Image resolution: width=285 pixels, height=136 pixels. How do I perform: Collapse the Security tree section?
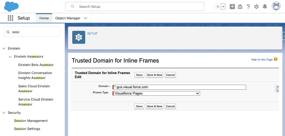point(4,113)
